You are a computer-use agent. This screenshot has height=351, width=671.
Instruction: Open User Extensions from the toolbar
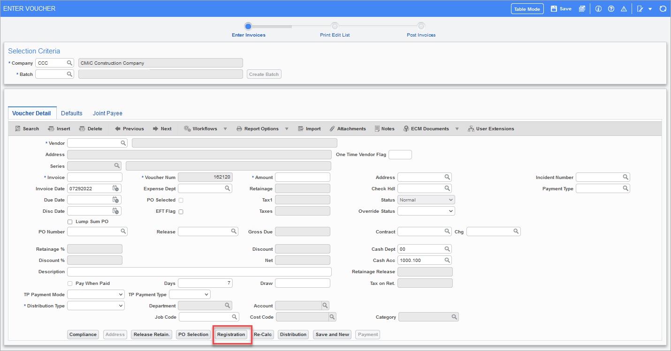coord(491,128)
